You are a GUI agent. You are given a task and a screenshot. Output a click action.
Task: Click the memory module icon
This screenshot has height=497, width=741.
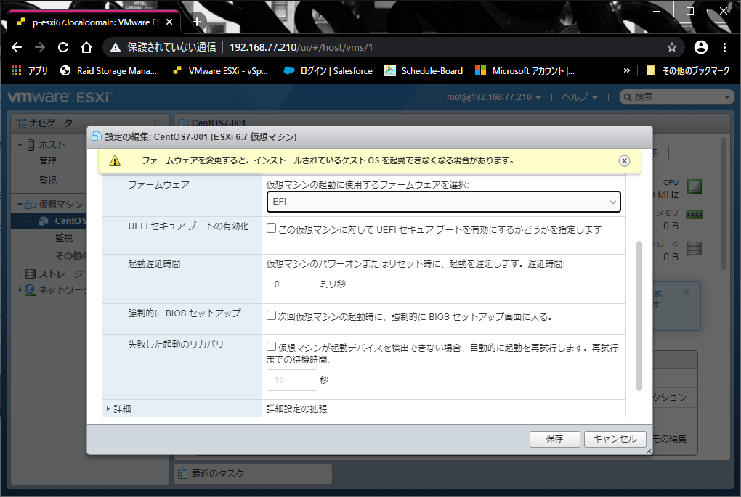coord(695,215)
